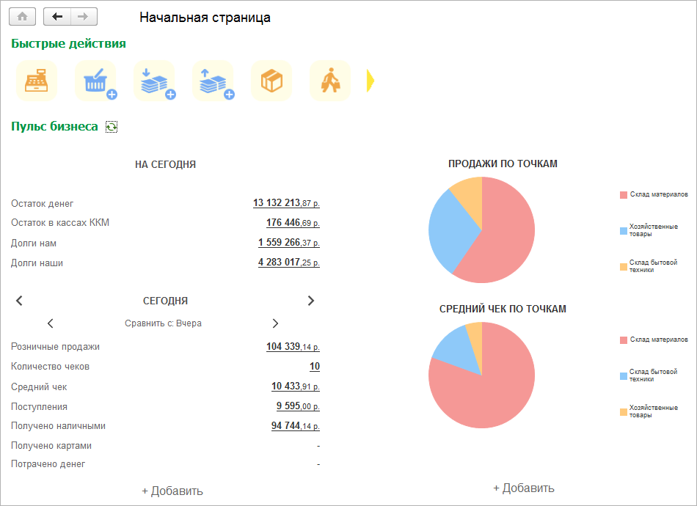Click the Получено картами row label
697x506 pixels.
point(51,446)
